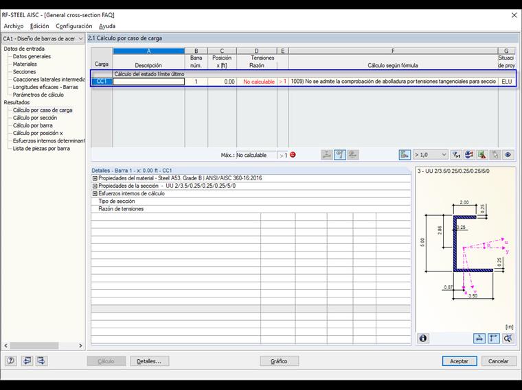Open the help icon at bottom left

point(11,361)
